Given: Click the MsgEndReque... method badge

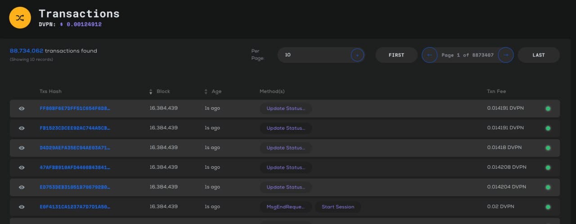Looking at the screenshot, I should pos(286,207).
